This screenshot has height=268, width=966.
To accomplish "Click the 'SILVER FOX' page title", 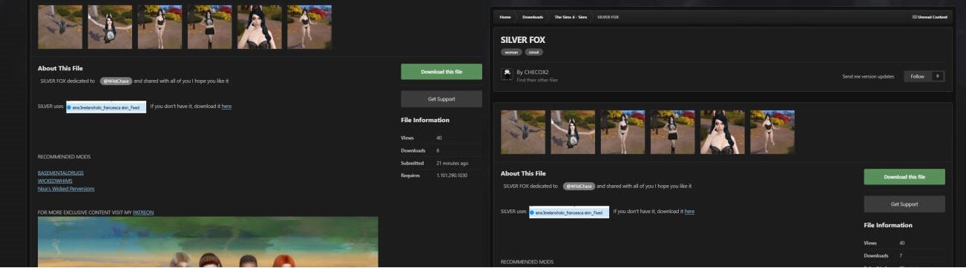I will coord(523,40).
